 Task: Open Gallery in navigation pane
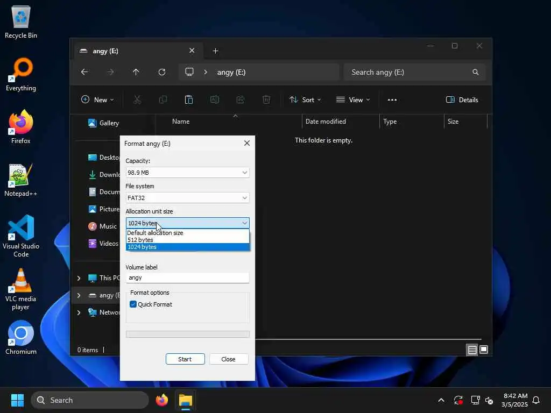point(103,123)
